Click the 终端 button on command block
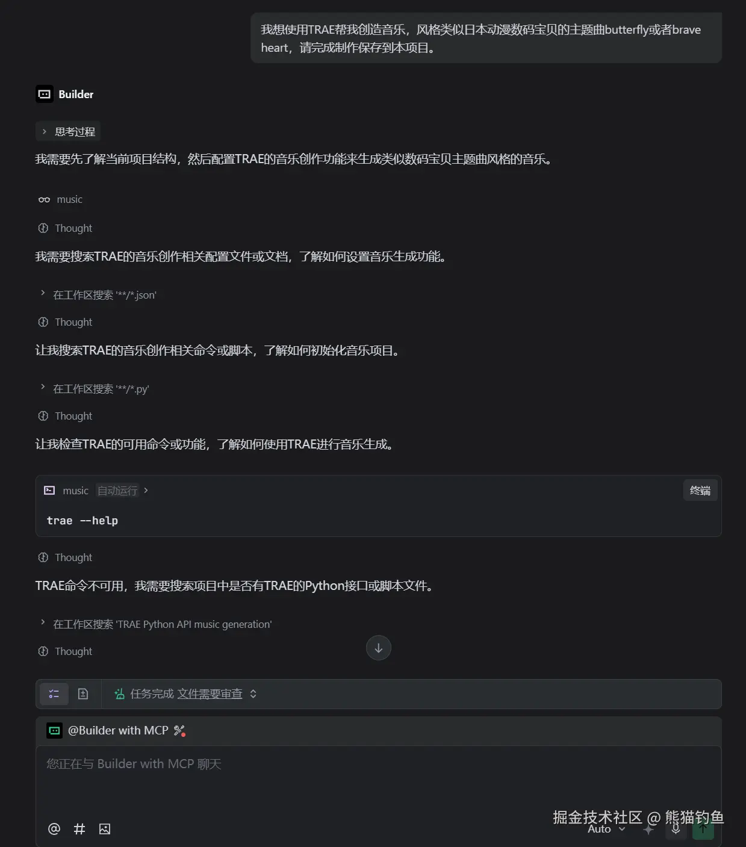Viewport: 746px width, 847px height. [700, 491]
